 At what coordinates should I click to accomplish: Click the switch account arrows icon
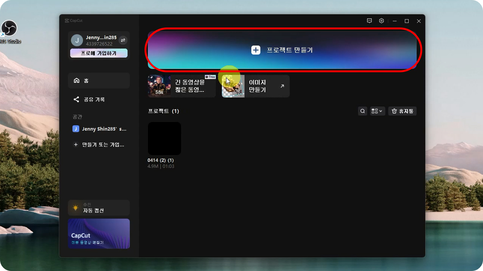(123, 40)
